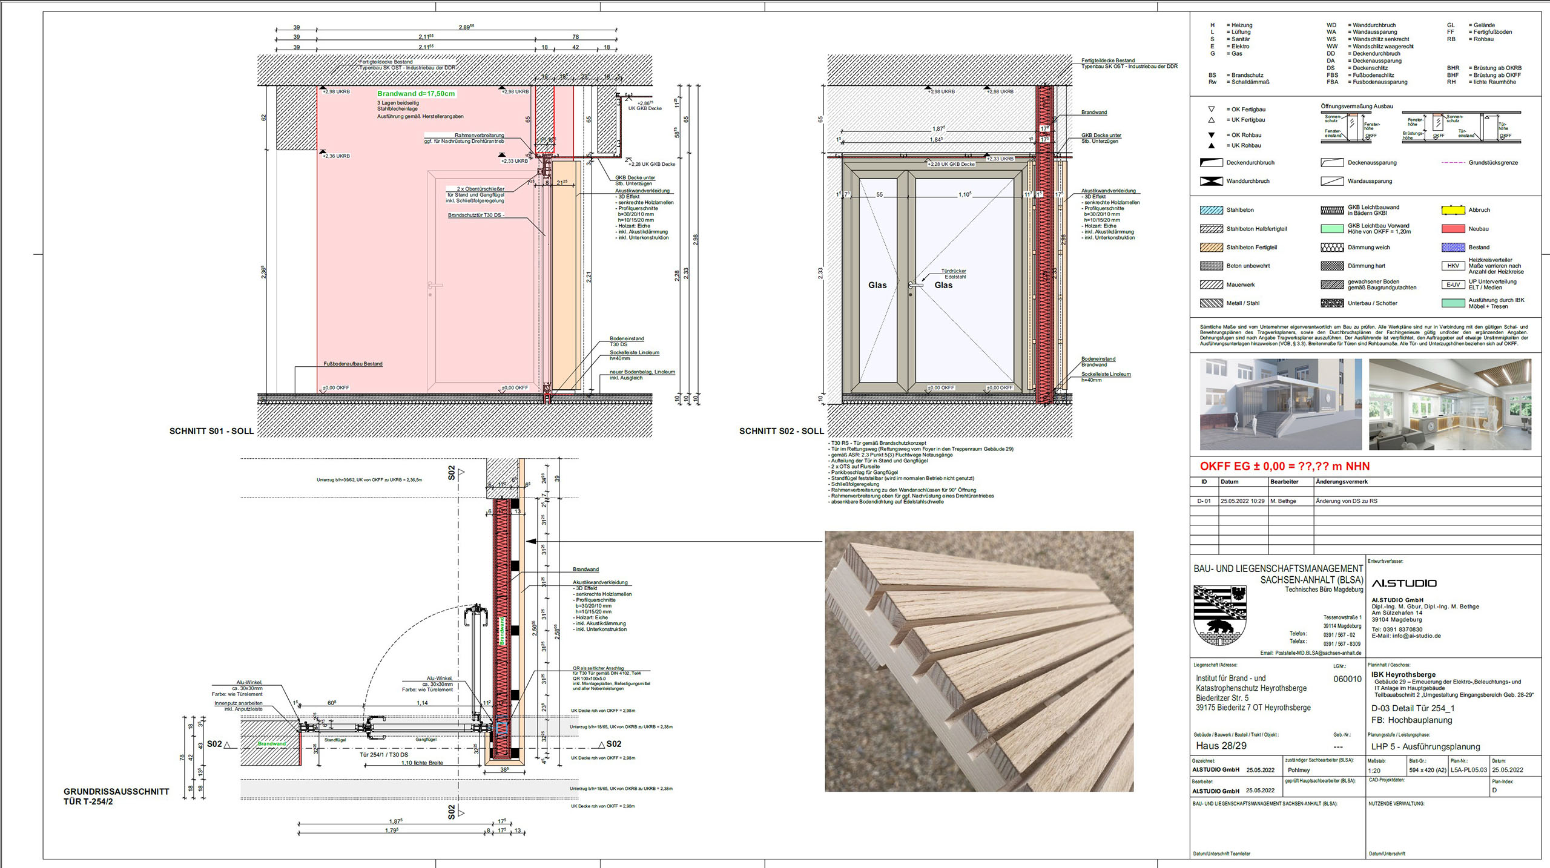Screen dimensions: 1550x868
Task: Click the 'Brandschutztür T30 DS' annotation
Action: (x=476, y=215)
